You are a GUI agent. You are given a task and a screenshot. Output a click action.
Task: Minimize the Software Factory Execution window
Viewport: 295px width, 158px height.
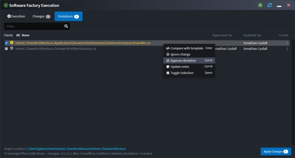[x=279, y=6]
